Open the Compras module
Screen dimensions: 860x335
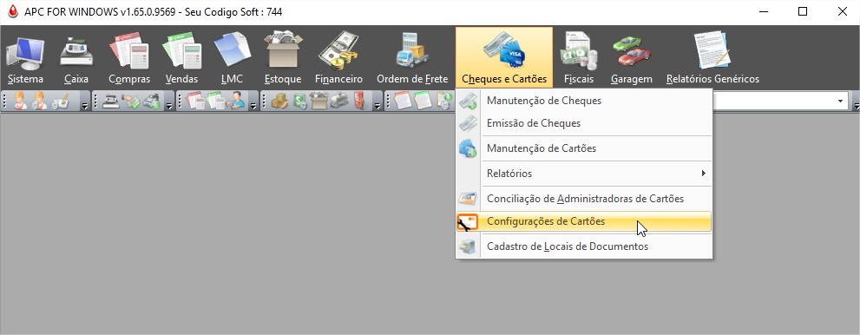[129, 57]
